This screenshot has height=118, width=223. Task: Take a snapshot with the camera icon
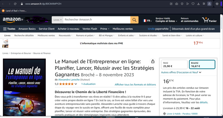(x=177, y=4)
